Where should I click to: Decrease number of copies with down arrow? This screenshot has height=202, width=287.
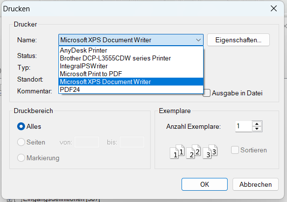click(257, 129)
